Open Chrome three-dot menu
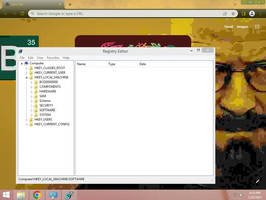Viewport: 266px width, 200px height. 260,14
